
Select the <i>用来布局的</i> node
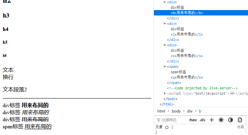tap(187, 35)
